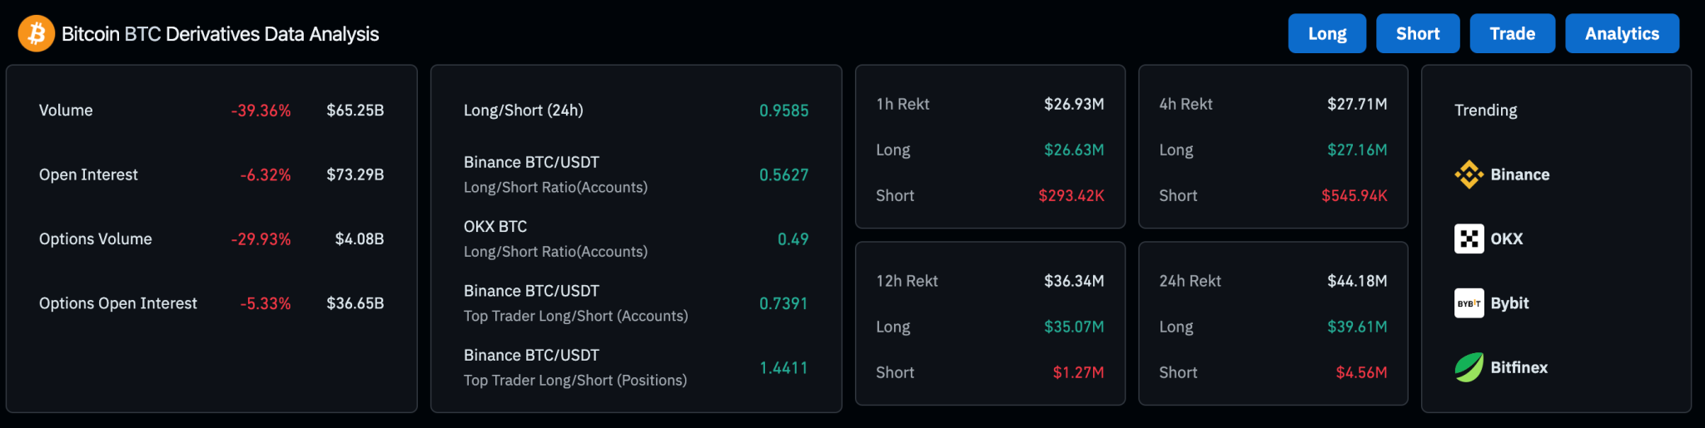Select the Open Interest row

point(211,175)
